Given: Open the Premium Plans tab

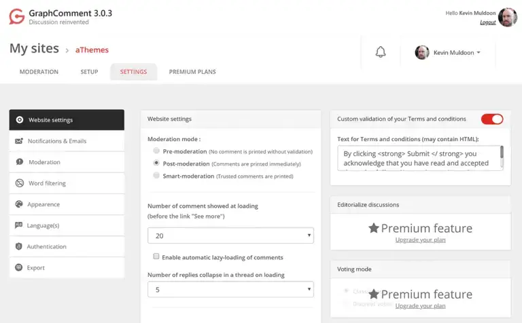Looking at the screenshot, I should pyautogui.click(x=192, y=72).
